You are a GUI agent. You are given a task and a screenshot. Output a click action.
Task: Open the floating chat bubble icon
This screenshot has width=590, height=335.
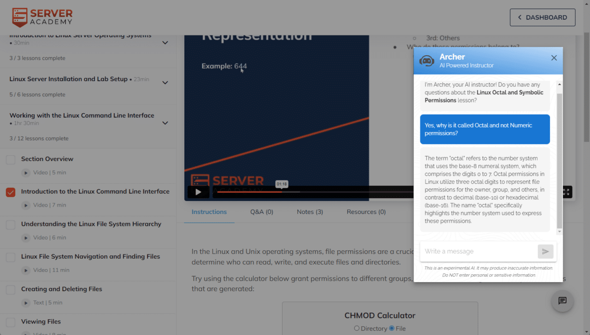click(x=562, y=301)
